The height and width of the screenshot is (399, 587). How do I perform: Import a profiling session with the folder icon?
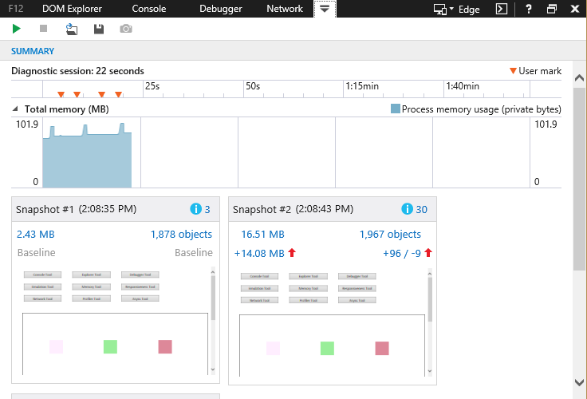point(72,29)
